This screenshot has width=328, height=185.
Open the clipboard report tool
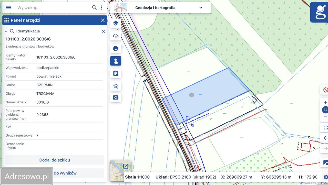point(116,73)
